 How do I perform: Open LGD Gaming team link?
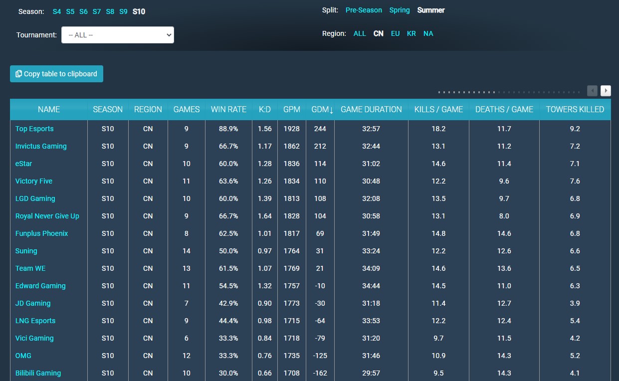pyautogui.click(x=35, y=198)
